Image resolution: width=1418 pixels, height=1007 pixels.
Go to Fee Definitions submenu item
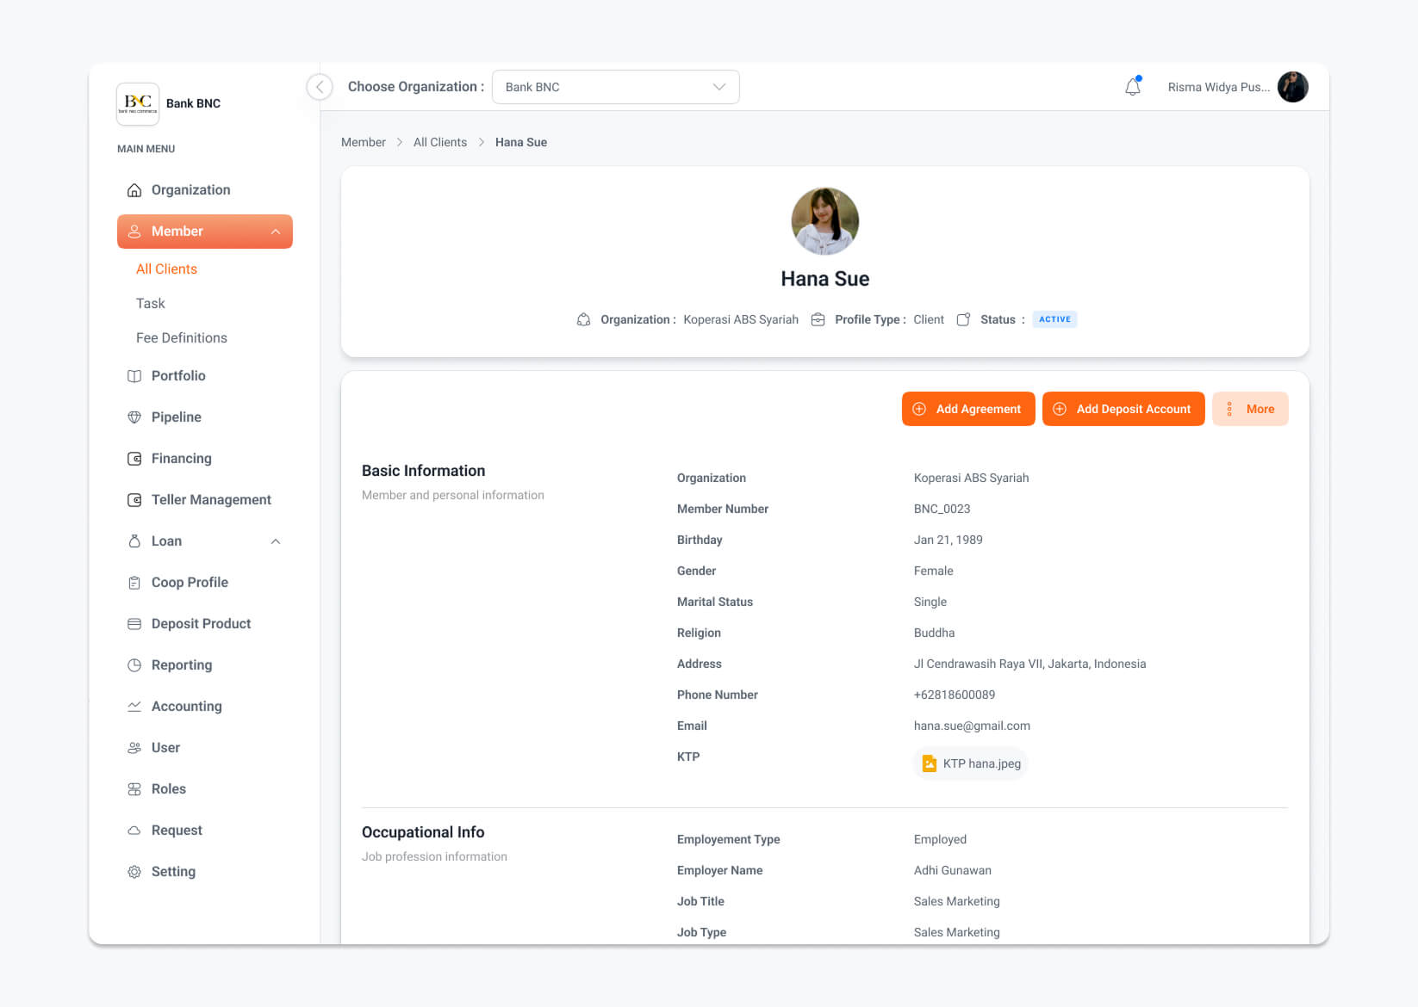coord(182,338)
